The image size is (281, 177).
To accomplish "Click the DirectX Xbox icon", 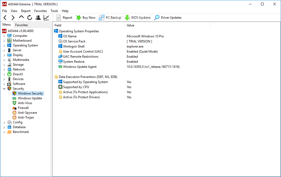I will tap(9, 74).
